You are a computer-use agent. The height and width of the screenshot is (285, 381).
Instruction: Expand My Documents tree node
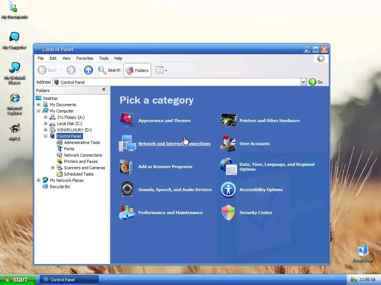click(38, 104)
